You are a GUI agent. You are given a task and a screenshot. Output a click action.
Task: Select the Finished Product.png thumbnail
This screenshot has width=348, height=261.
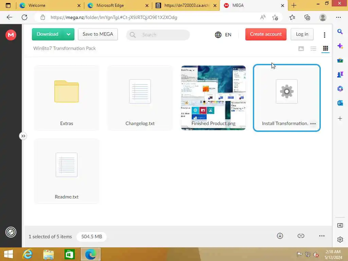point(213,98)
